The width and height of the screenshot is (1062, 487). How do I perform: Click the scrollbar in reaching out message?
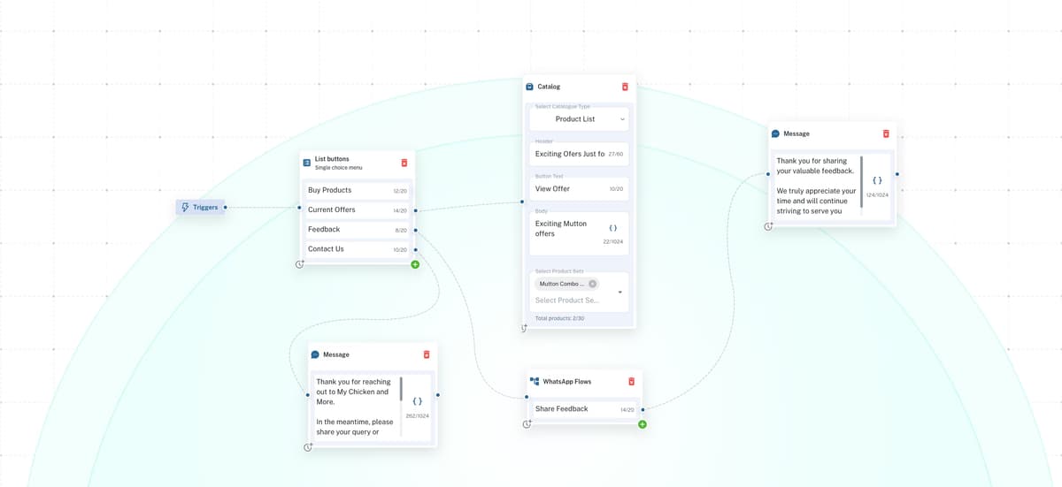[x=401, y=389]
